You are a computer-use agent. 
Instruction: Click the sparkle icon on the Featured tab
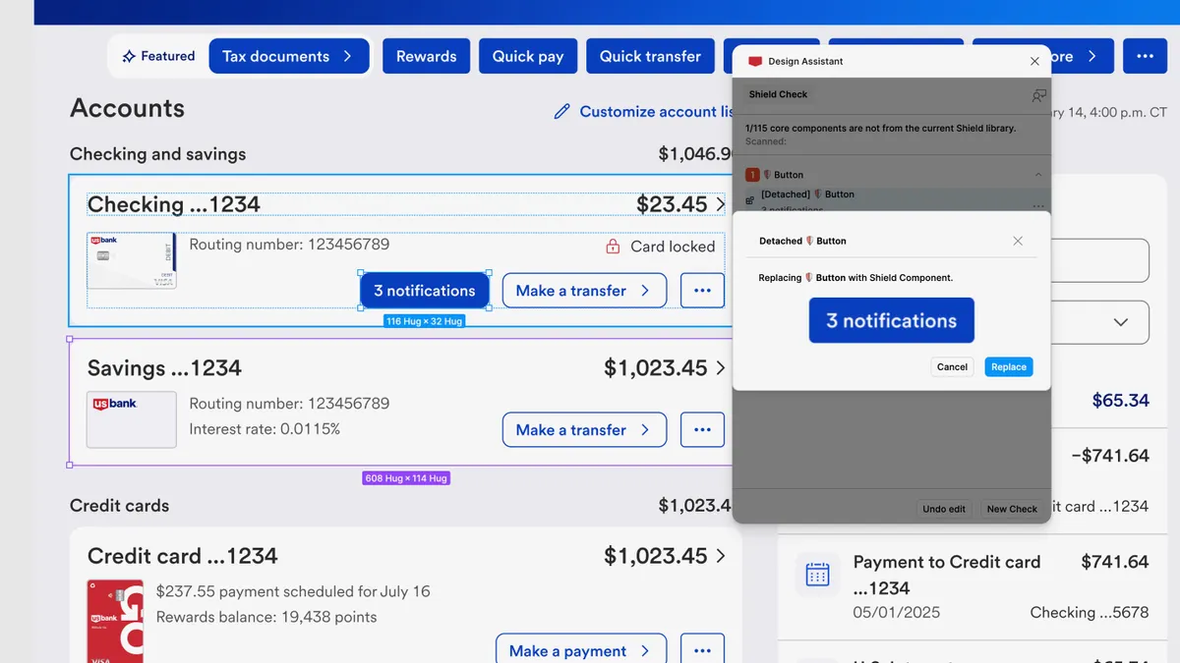129,56
